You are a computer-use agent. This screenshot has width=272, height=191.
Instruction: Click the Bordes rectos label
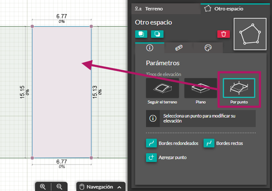click(x=229, y=143)
